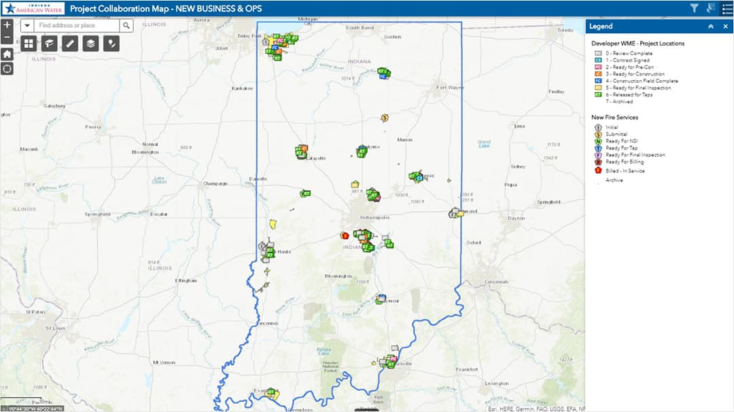Open the basemap gallery
Screen dimensions: 734x412
29,43
